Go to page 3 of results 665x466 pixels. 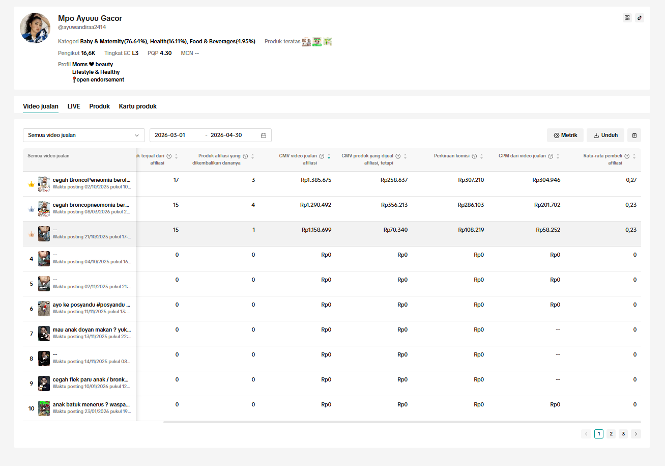point(623,434)
